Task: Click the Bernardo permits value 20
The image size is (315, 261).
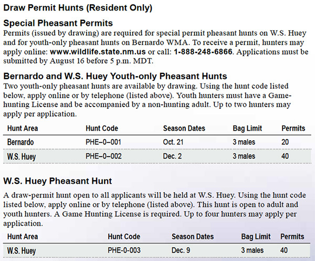Action: coord(285,142)
